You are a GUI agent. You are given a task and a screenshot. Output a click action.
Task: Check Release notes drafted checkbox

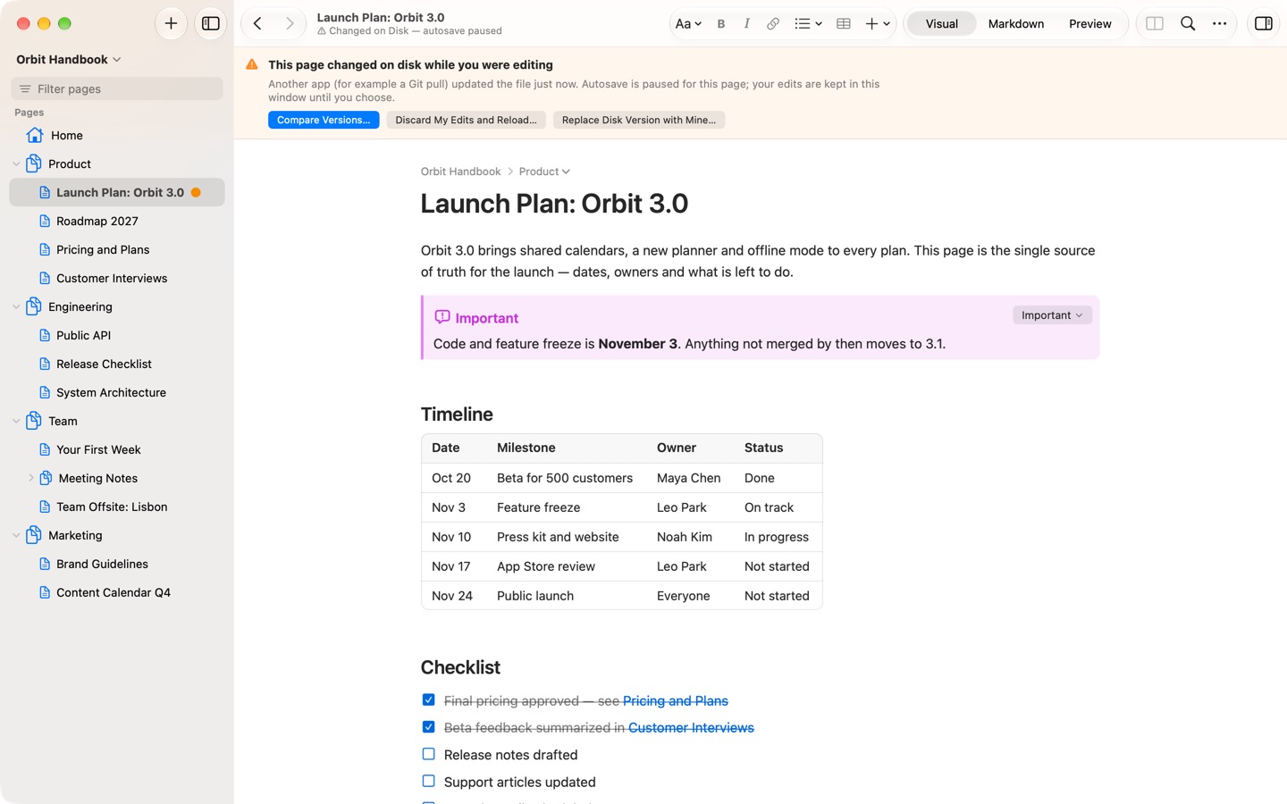click(429, 754)
